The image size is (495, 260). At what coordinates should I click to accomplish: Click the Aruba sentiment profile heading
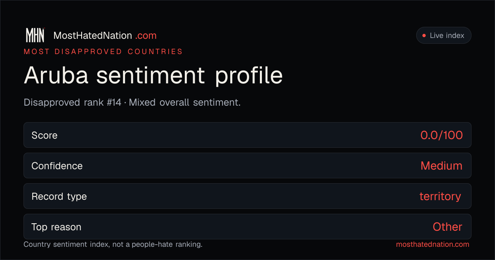(x=153, y=76)
